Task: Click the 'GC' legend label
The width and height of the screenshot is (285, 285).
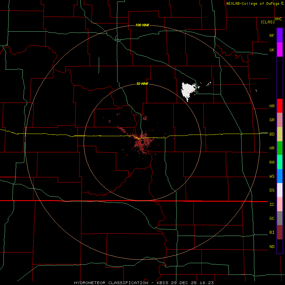Action: click(272, 218)
